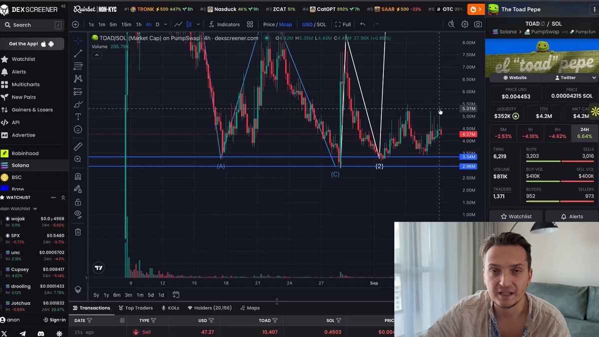Toggle lock all drawings icon
This screenshot has width=599, height=337.
pos(78,202)
